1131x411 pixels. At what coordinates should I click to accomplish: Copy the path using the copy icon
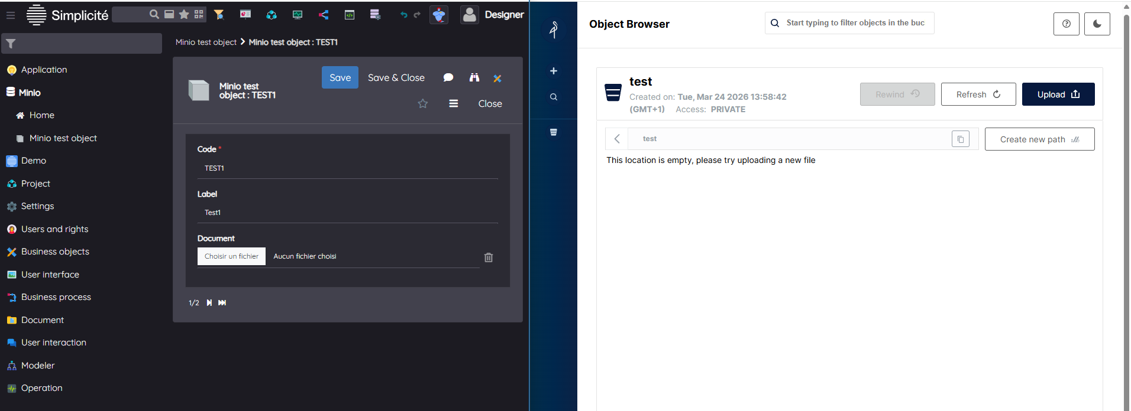click(x=960, y=139)
